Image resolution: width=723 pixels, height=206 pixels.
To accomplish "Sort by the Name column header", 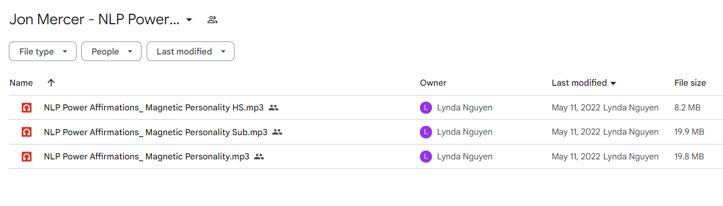I will 21,83.
